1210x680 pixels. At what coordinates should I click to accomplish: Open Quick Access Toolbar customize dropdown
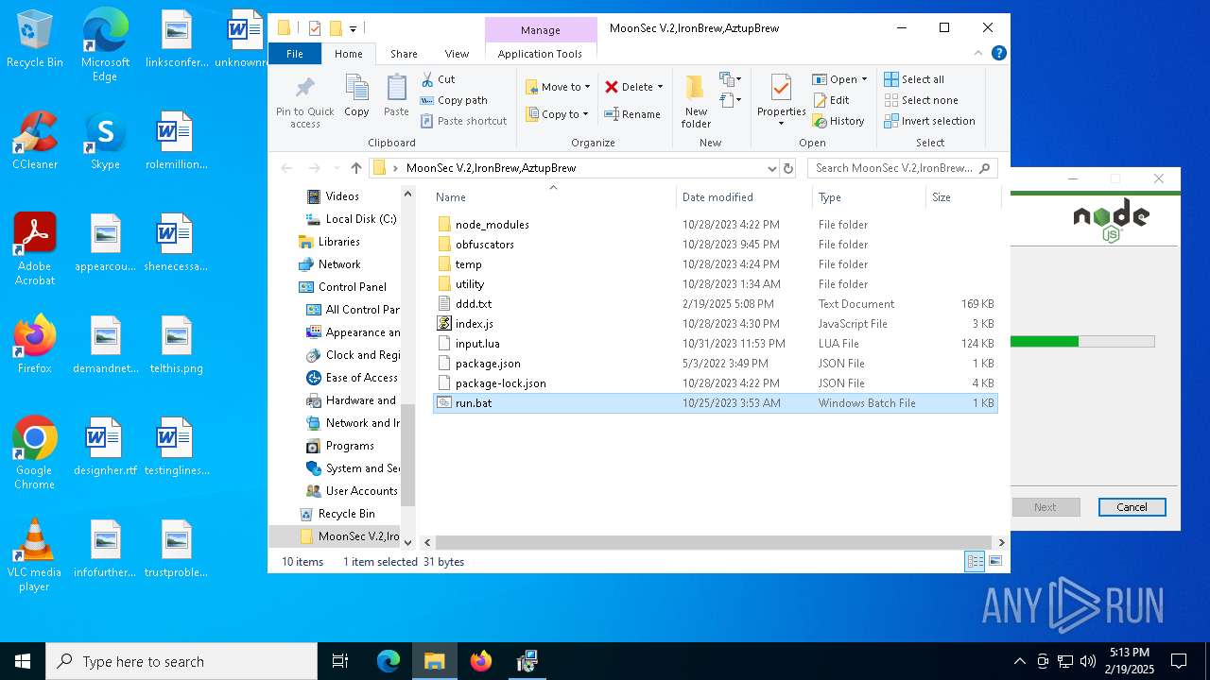click(x=354, y=28)
